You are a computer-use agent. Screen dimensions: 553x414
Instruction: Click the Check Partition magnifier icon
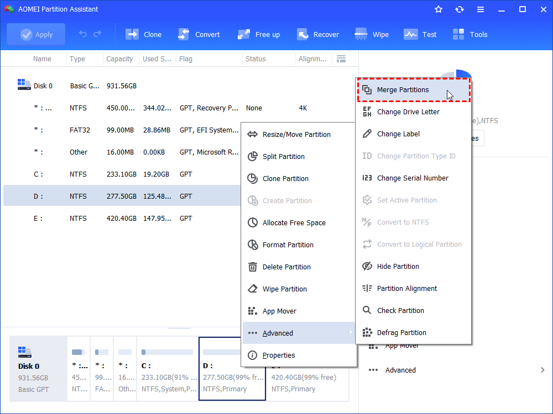tap(367, 310)
